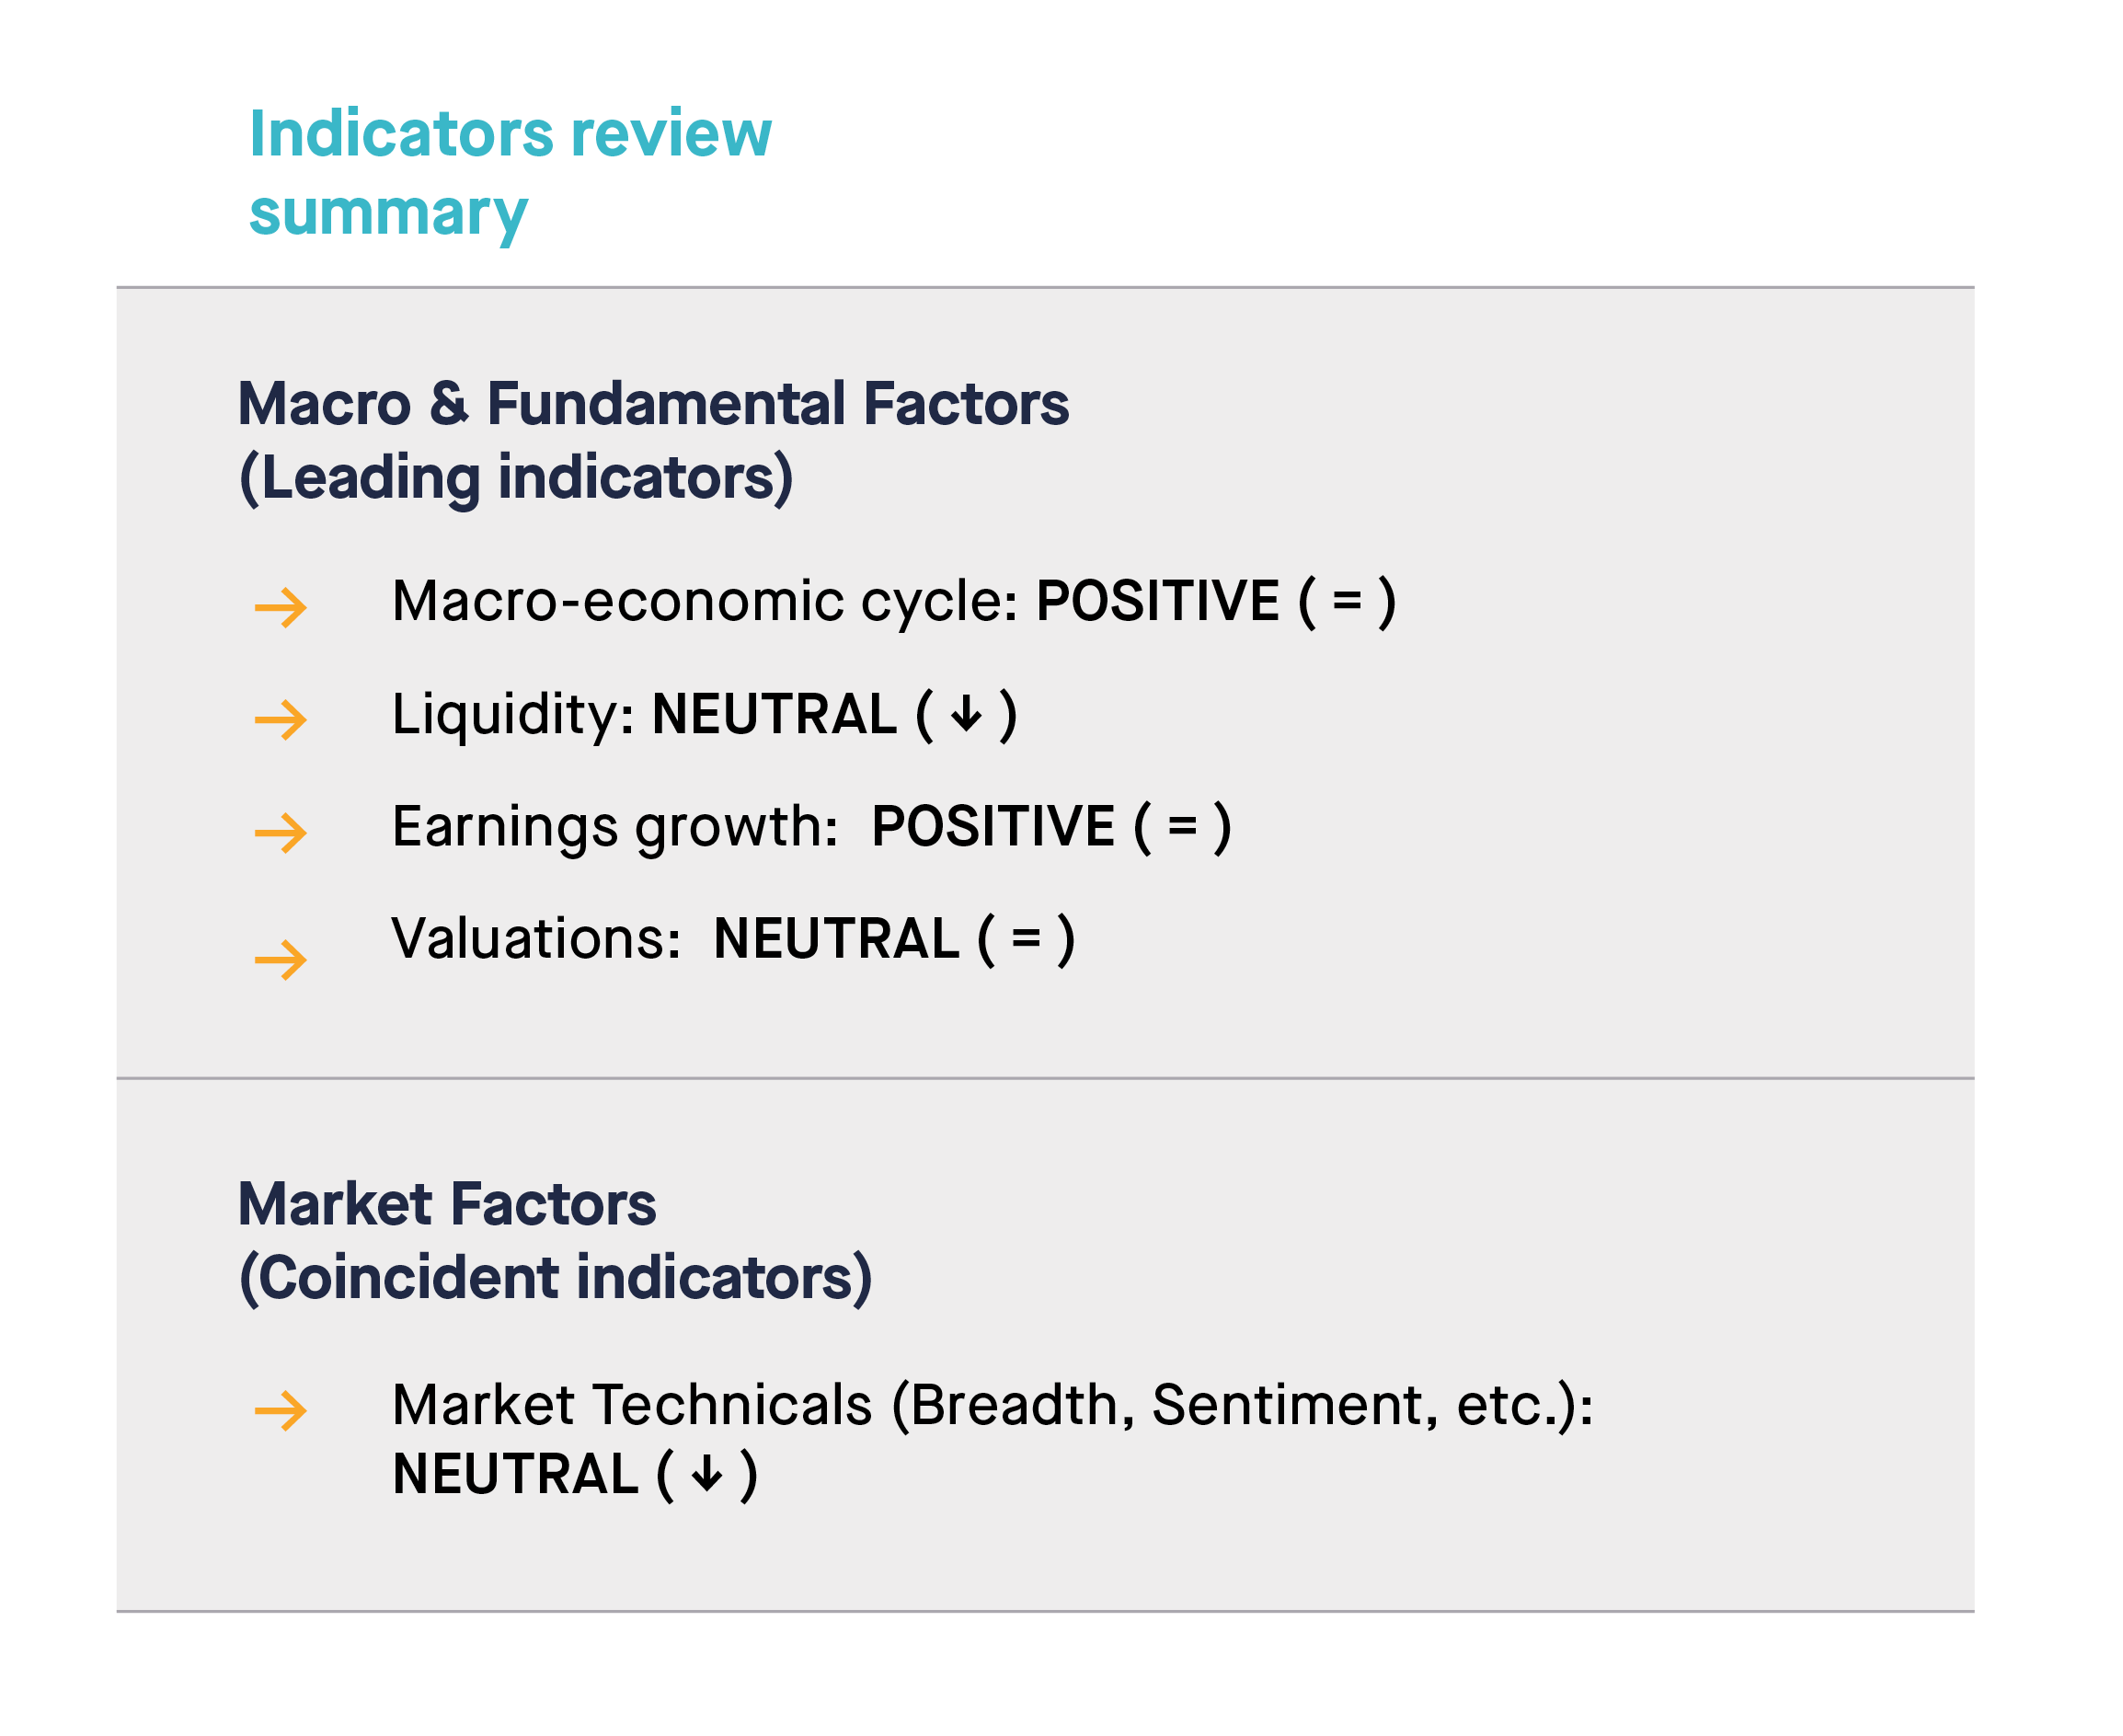Click the Earnings growth label text
This screenshot has width=2123, height=1736.
click(615, 828)
